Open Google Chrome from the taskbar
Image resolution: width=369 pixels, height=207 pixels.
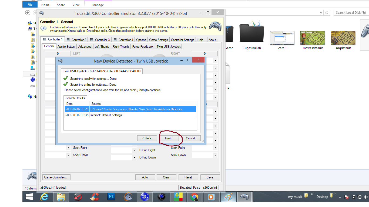194,197
